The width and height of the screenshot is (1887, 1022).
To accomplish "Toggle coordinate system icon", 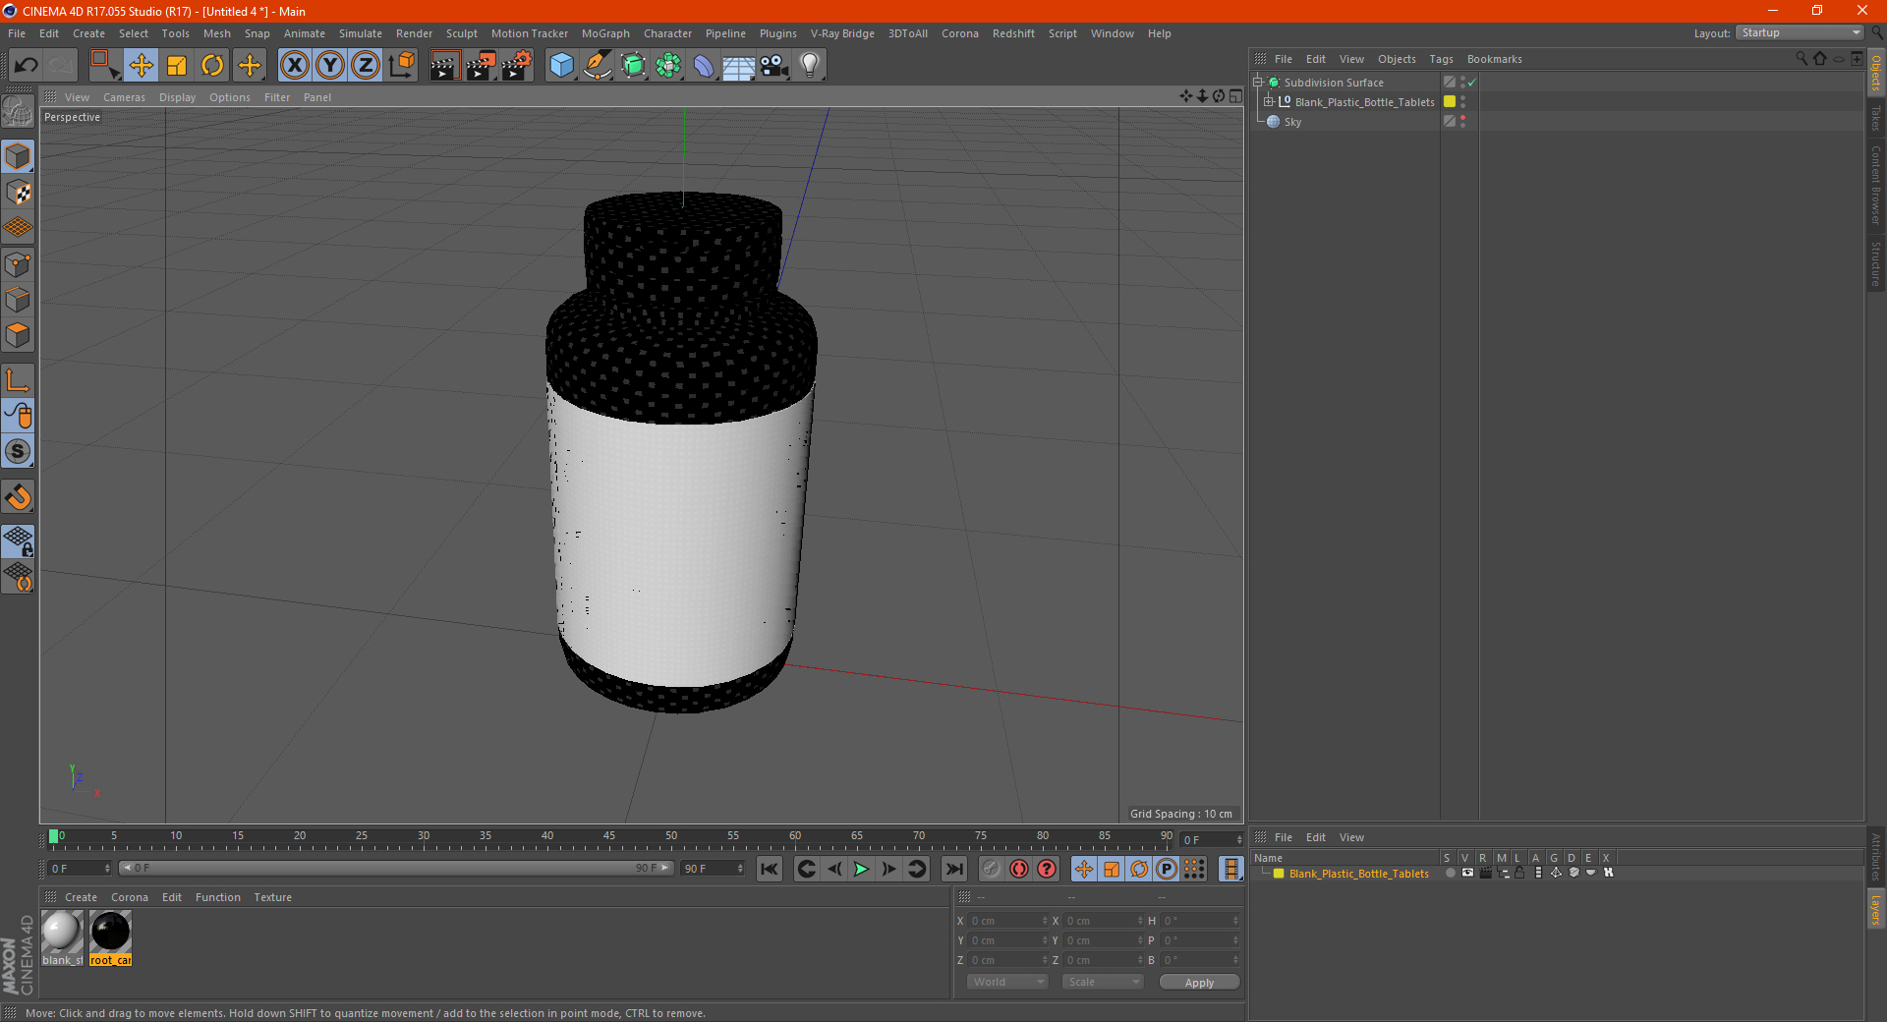I will 401,66.
